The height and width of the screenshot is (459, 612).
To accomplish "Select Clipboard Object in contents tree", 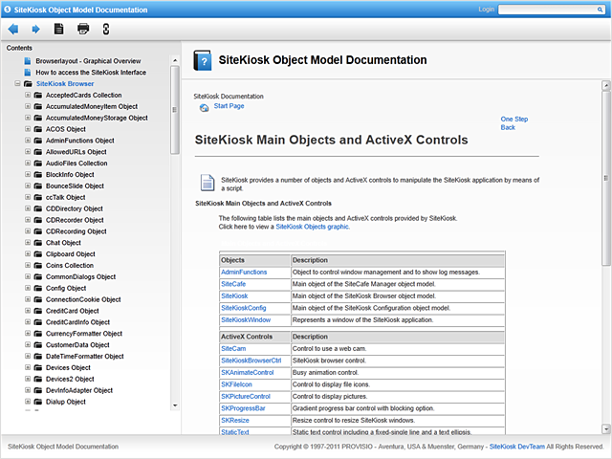I will [x=70, y=253].
